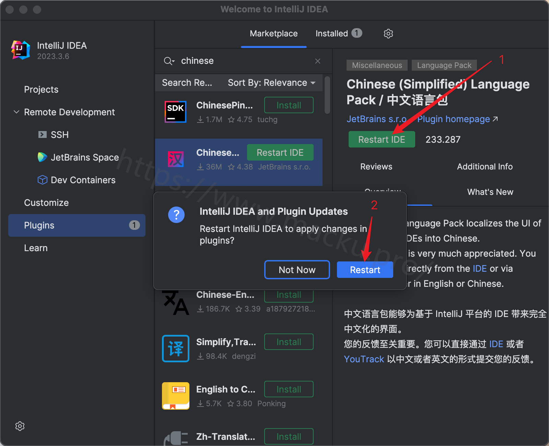Open the YouTrack link
This screenshot has height=446, width=549.
coord(364,359)
